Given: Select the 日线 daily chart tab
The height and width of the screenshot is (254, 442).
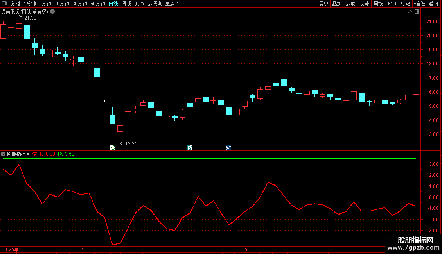Looking at the screenshot, I should tap(113, 4).
